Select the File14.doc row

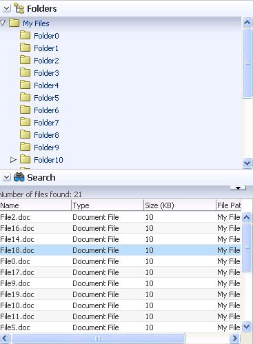pos(121,239)
